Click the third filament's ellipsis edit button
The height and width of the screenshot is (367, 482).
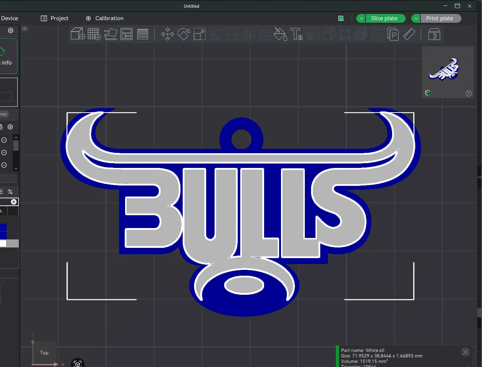(4, 165)
